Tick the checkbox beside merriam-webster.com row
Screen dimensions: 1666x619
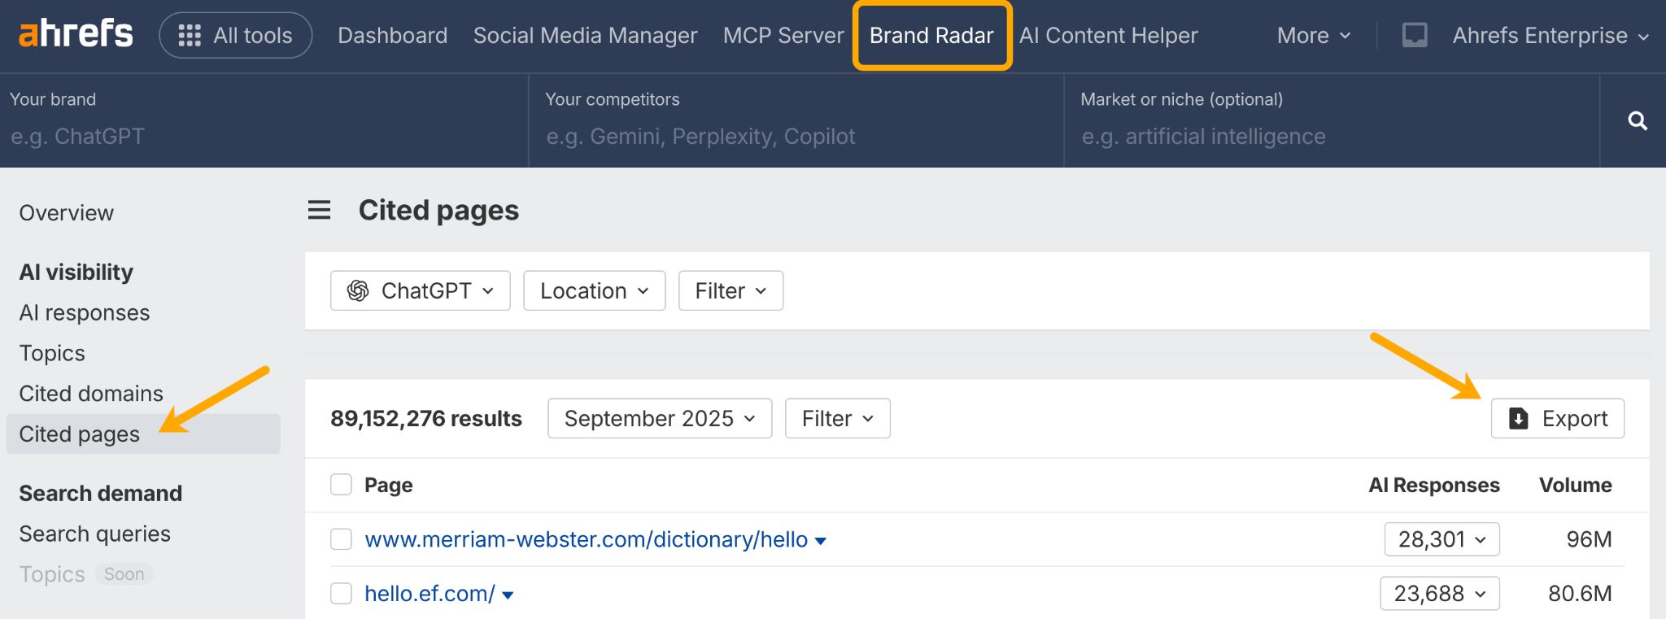click(341, 538)
